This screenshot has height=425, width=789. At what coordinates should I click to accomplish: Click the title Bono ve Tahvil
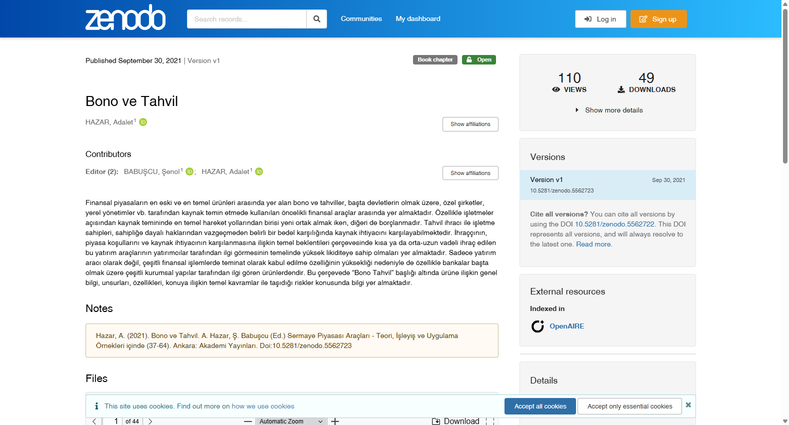[x=131, y=101]
